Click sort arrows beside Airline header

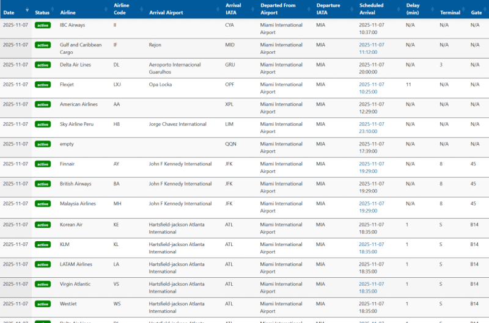pos(106,9)
